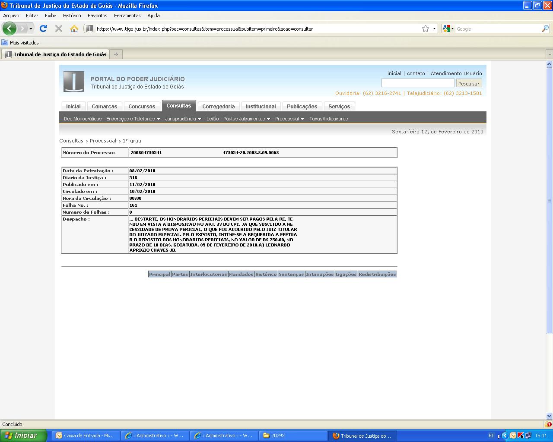The image size is (553, 442).
Task: Click the search magnifier icon
Action: point(545,28)
